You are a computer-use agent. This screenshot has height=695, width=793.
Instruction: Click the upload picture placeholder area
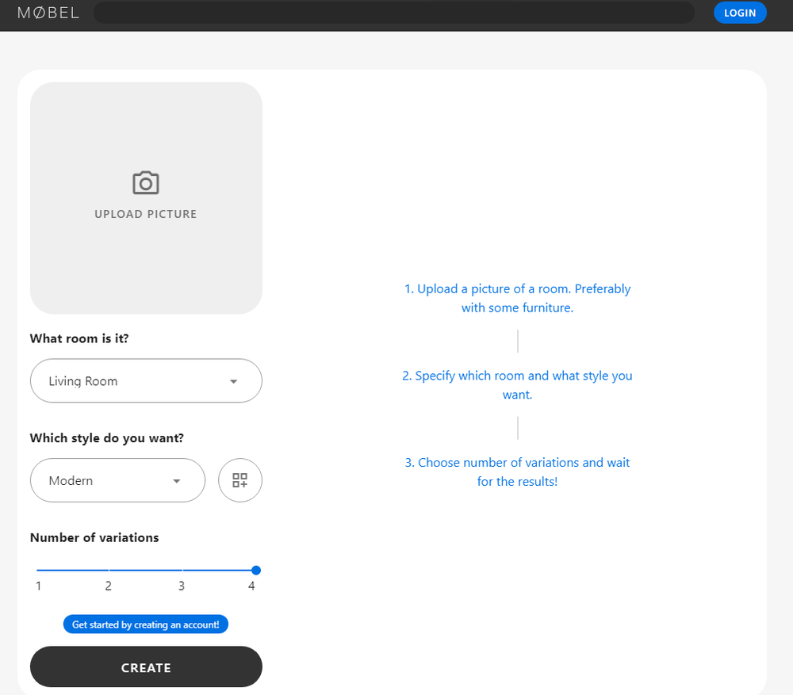coord(145,197)
